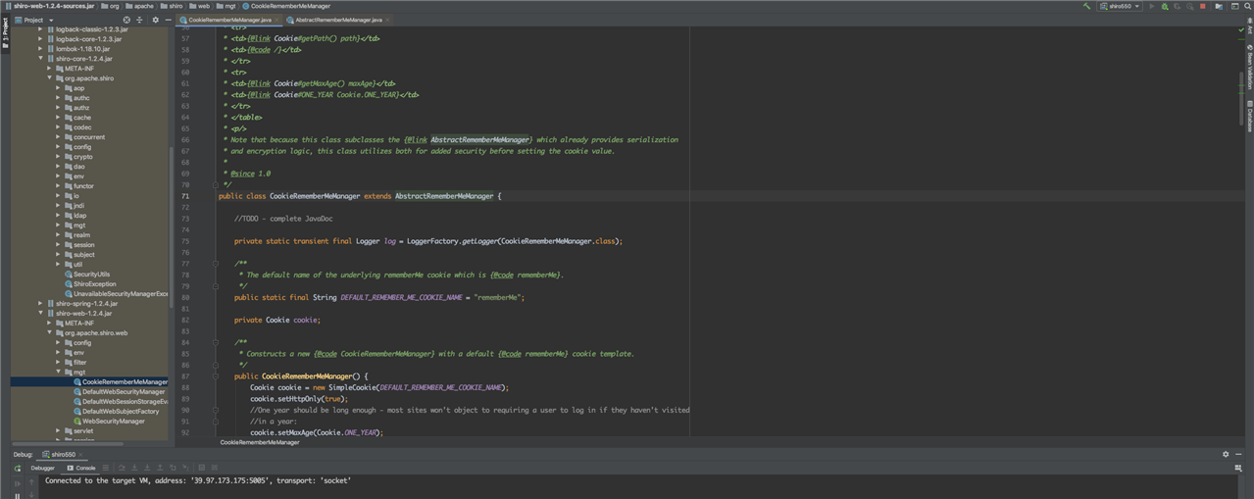Image resolution: width=1254 pixels, height=499 pixels.
Task: Click the Step Over debug icon
Action: [x=122, y=469]
